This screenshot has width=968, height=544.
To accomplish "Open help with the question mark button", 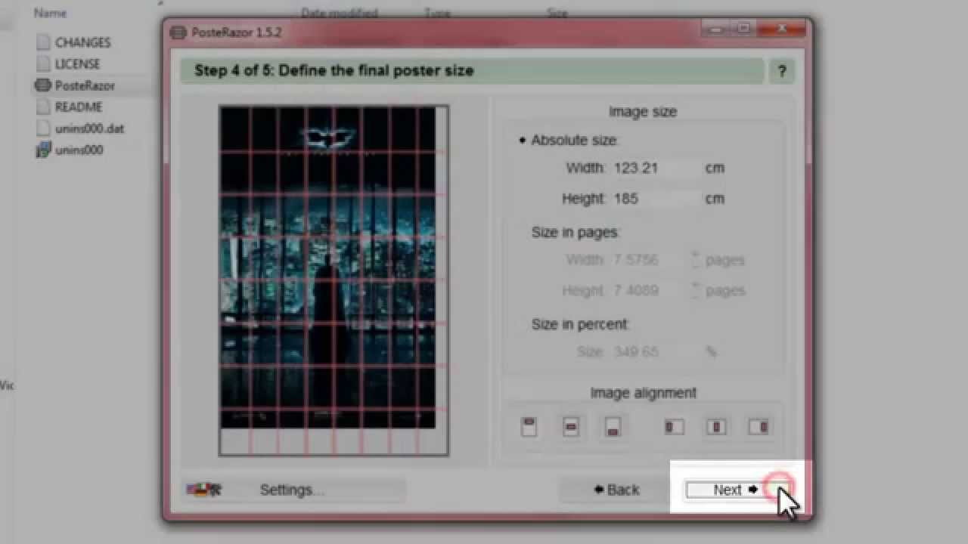I will click(x=782, y=71).
